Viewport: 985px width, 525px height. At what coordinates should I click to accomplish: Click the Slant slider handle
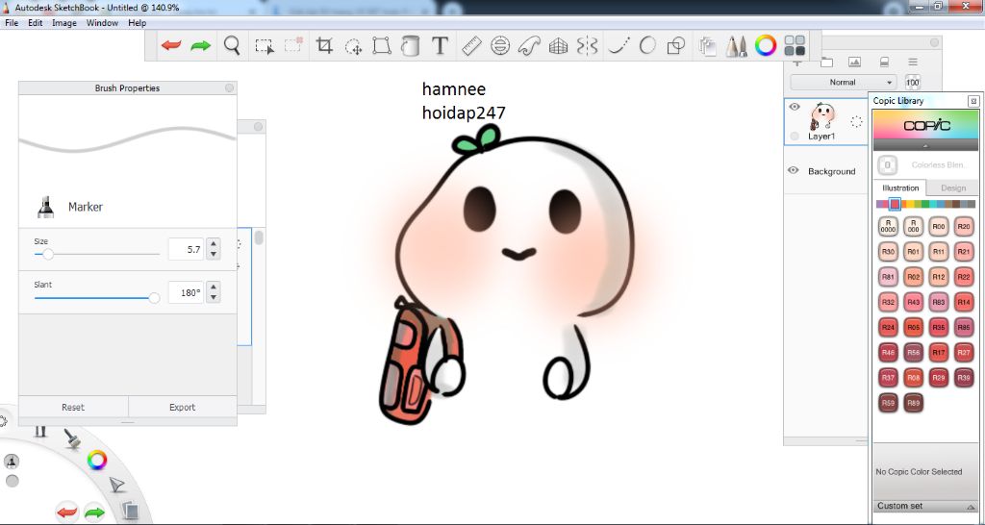tap(154, 298)
